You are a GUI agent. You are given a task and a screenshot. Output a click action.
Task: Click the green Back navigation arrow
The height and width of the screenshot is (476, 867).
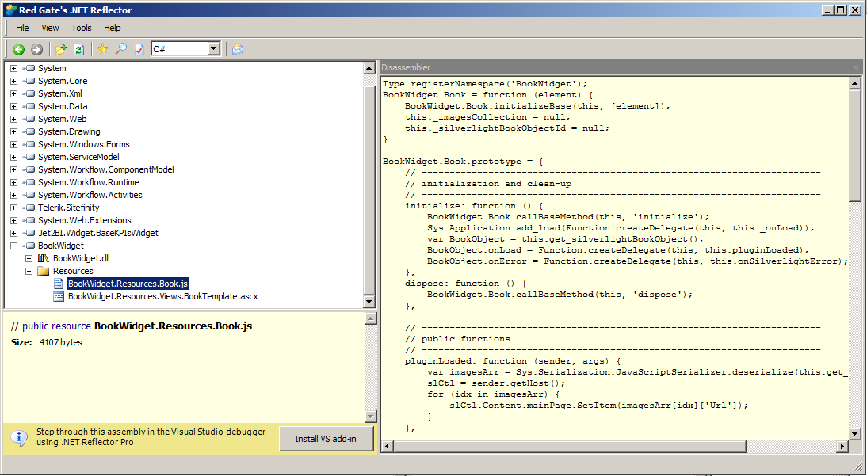click(19, 49)
